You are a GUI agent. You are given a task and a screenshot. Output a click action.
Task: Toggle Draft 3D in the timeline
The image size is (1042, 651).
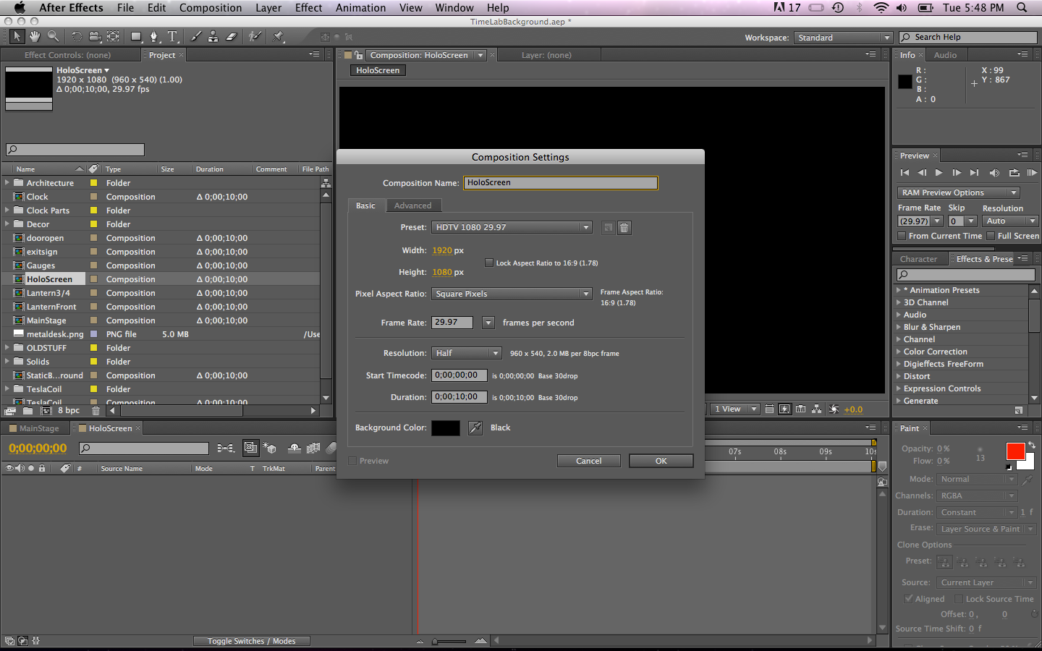[269, 448]
